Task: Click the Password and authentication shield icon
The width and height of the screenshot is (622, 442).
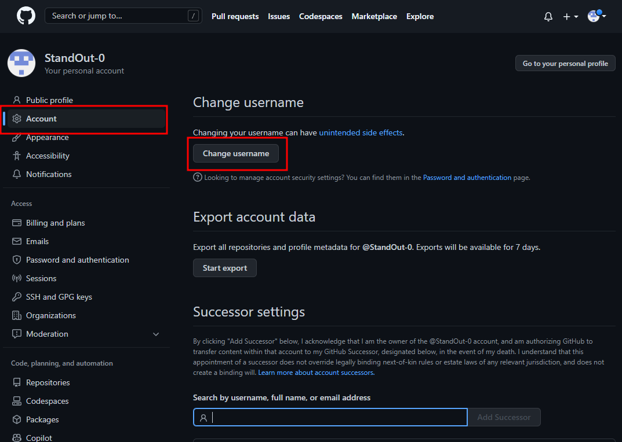Action: pyautogui.click(x=17, y=260)
